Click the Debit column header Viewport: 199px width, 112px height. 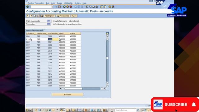coord(64,33)
